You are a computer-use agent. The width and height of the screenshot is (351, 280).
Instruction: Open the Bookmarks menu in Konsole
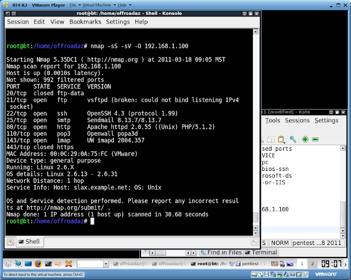(85, 22)
